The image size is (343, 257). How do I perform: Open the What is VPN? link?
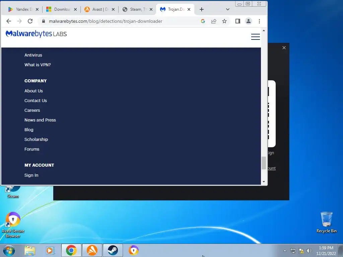(38, 65)
